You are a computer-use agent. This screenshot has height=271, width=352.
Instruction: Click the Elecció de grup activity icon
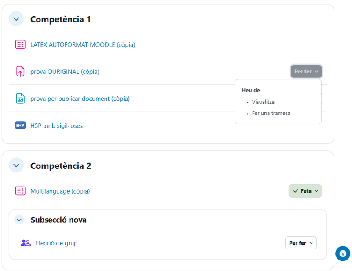26,243
